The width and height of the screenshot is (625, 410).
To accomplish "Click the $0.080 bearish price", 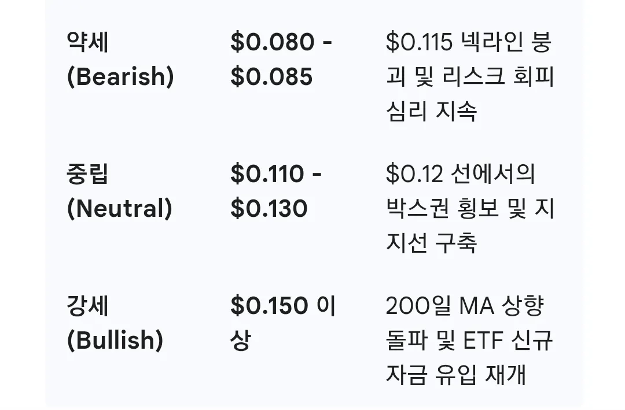I will point(272,42).
